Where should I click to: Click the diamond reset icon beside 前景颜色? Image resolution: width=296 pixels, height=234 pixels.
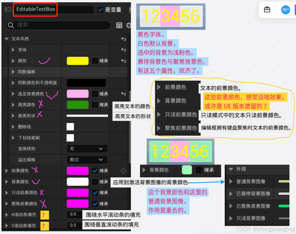tap(123, 171)
